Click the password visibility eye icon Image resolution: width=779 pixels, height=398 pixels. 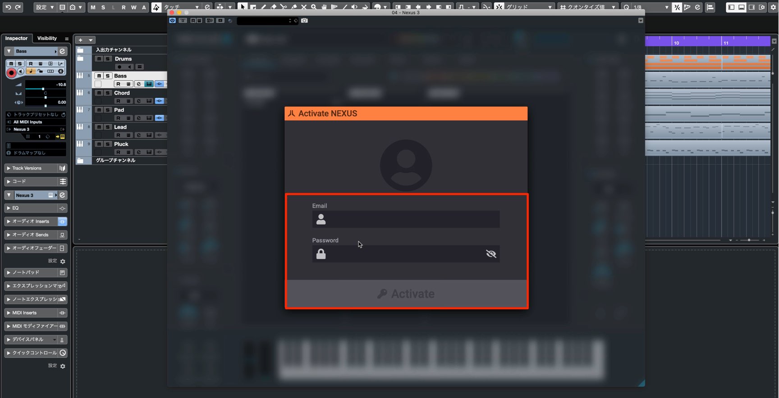click(x=491, y=254)
